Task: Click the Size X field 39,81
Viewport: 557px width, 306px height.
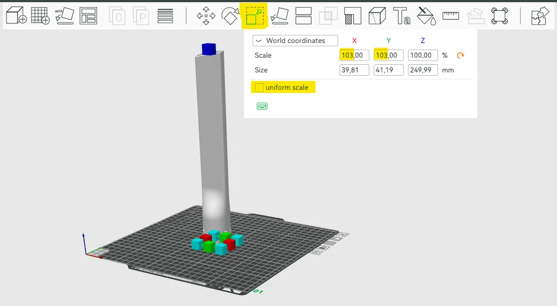Action: pyautogui.click(x=354, y=70)
